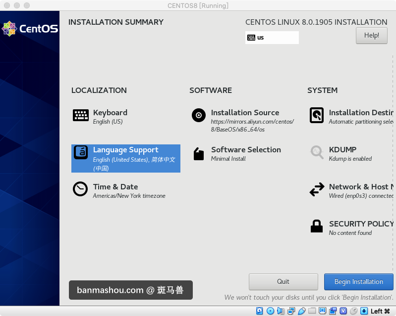Click the Installation Source heading

pyautogui.click(x=245, y=112)
